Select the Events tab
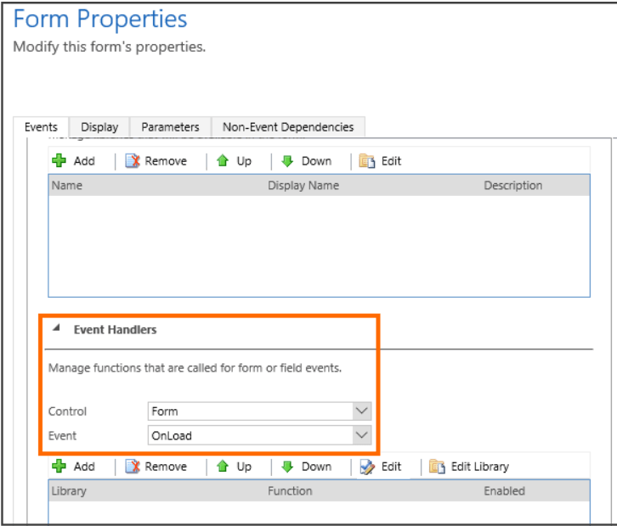The image size is (617, 526). 41,127
